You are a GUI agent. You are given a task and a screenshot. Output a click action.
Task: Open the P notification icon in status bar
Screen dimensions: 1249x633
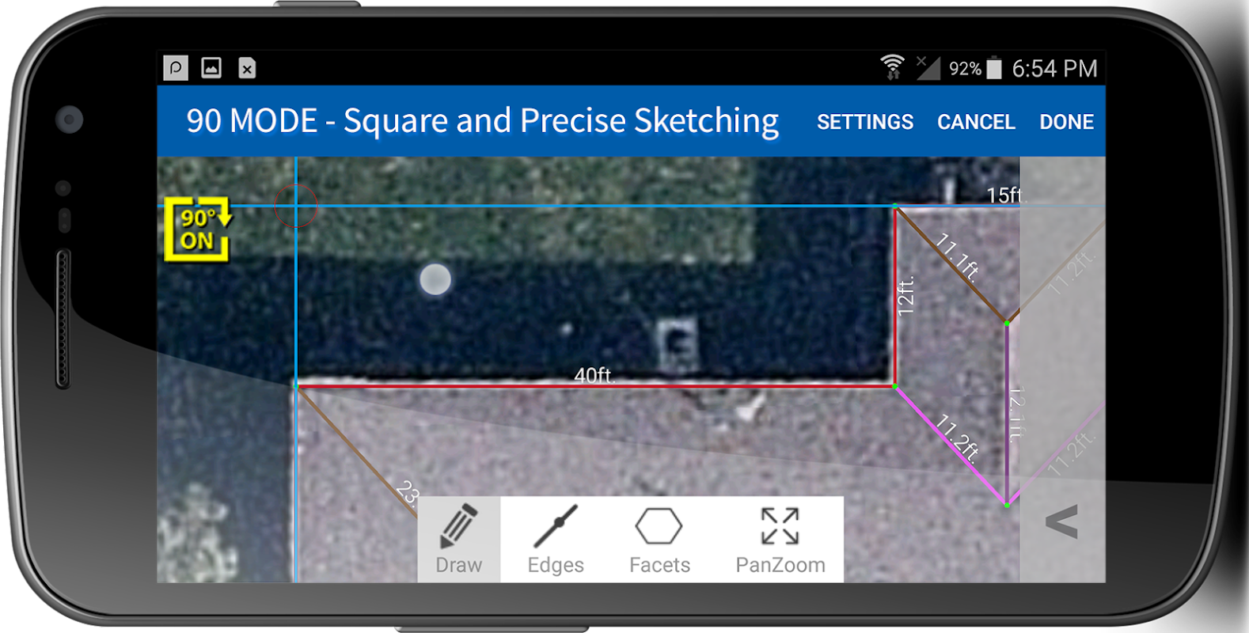[x=176, y=68]
